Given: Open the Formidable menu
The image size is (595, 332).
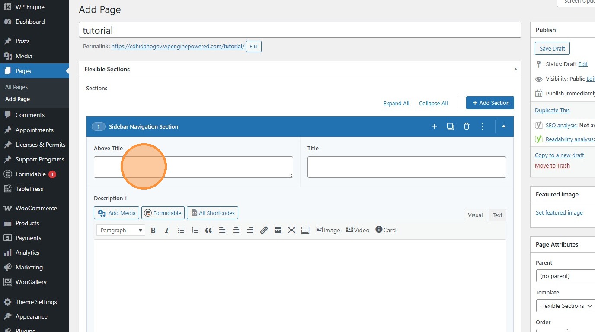Looking at the screenshot, I should (x=35, y=174).
